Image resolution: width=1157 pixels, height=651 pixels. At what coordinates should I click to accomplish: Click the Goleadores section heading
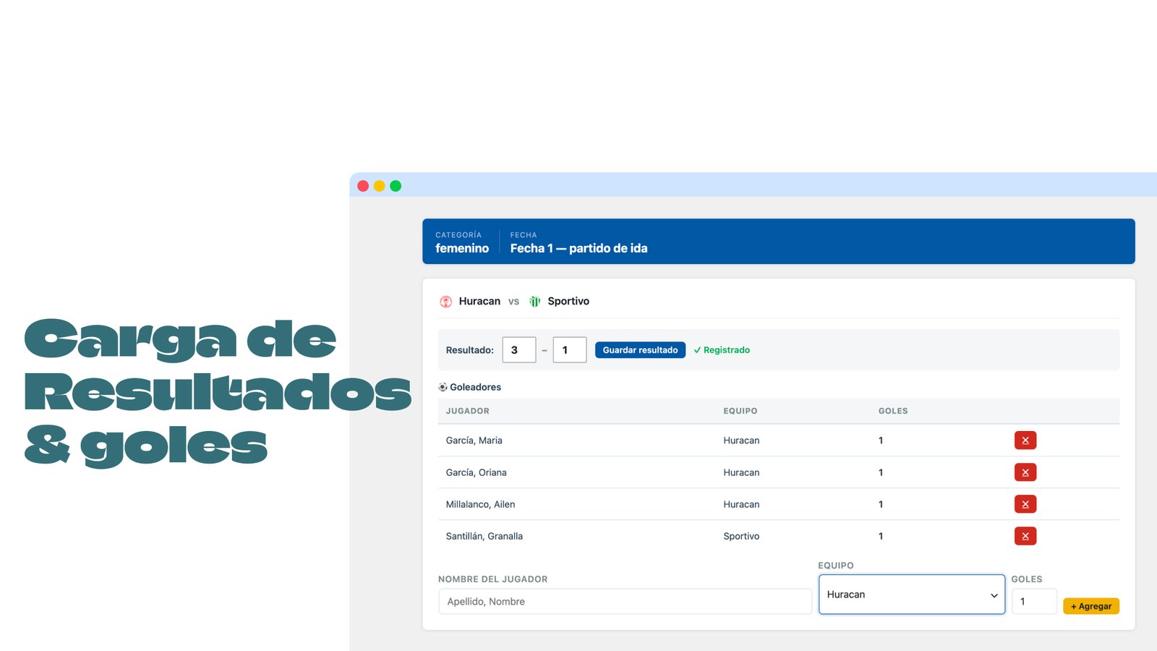(475, 387)
